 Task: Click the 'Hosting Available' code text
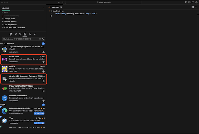[x=75, y=14]
